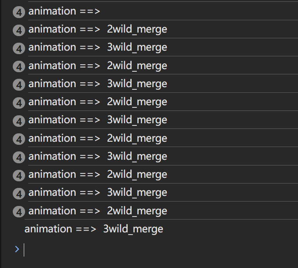Select the first 3wild_merge log message text
The height and width of the screenshot is (268, 298).
click(x=98, y=48)
